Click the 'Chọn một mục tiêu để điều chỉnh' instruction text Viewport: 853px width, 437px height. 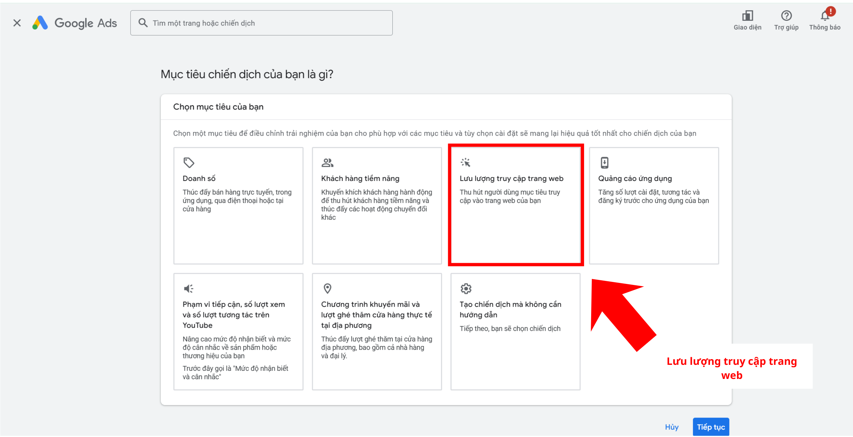coord(434,133)
